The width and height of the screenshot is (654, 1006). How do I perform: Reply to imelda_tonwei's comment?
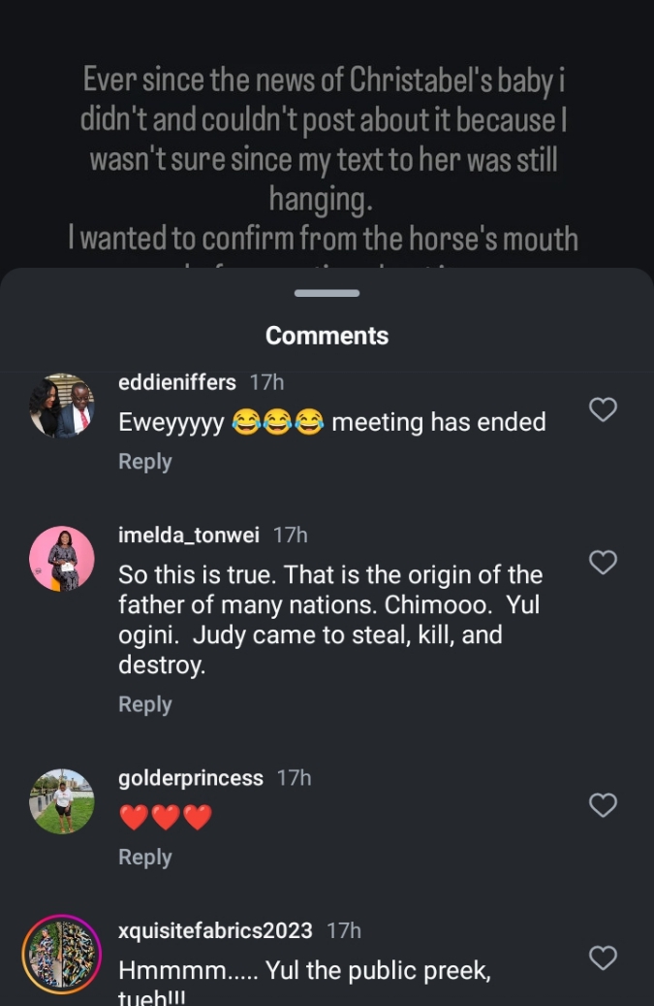(144, 704)
